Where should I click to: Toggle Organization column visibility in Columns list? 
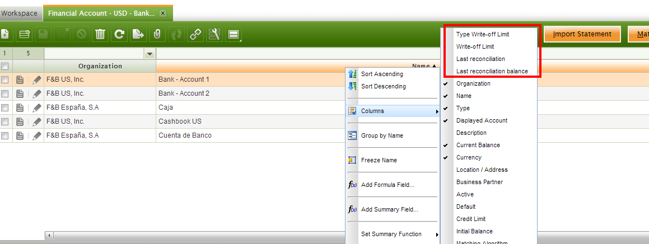click(x=488, y=83)
